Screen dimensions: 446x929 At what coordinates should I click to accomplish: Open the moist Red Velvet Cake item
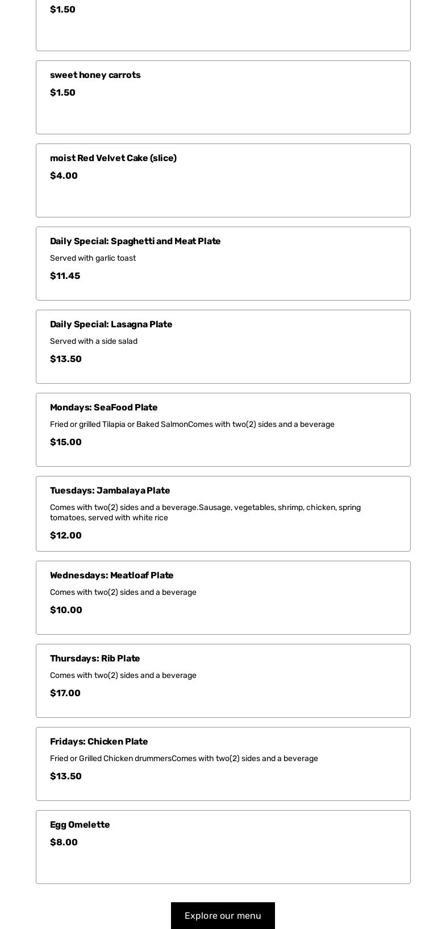pyautogui.click(x=223, y=180)
